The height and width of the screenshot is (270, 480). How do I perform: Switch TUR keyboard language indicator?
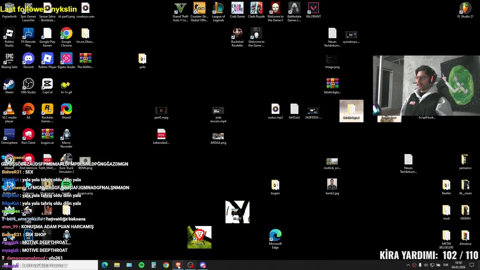point(445,265)
